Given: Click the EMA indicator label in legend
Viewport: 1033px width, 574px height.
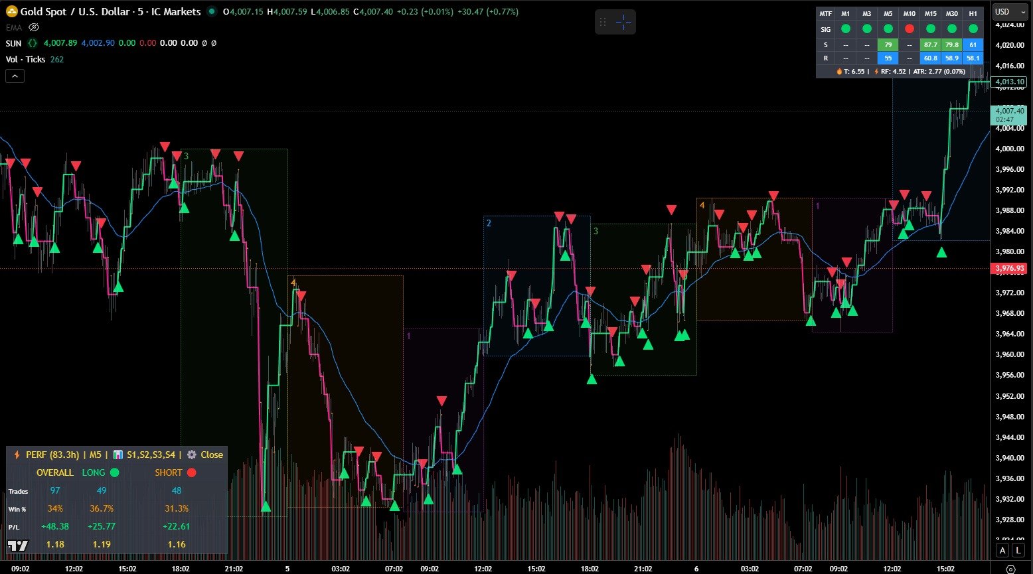Looking at the screenshot, I should (13, 27).
